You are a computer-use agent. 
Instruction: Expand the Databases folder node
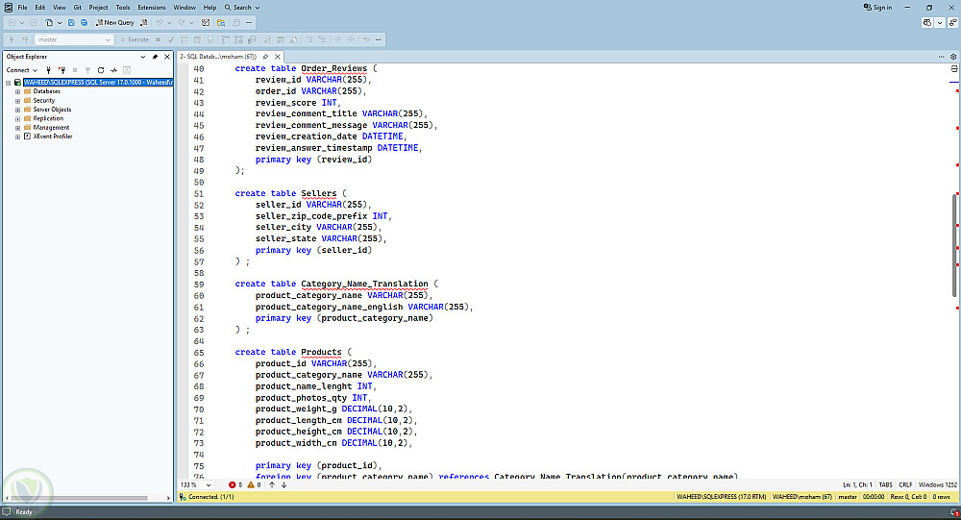17,91
